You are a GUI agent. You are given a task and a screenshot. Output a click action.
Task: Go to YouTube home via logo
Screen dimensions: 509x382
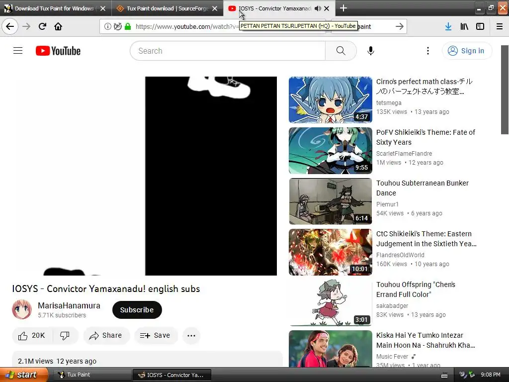pos(58,51)
